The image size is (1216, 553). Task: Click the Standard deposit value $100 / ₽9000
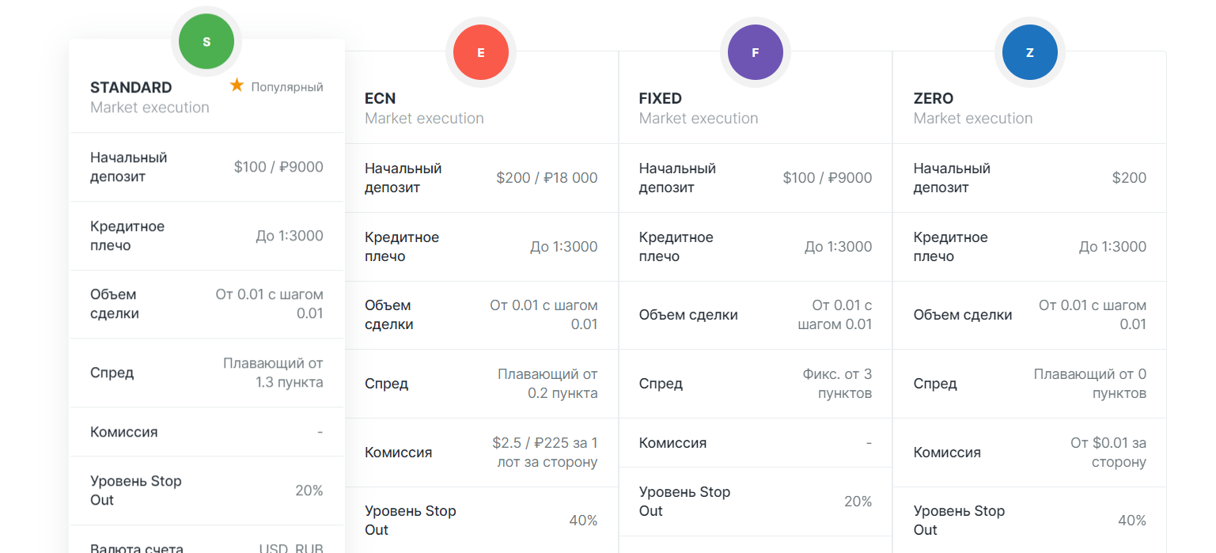pyautogui.click(x=278, y=167)
